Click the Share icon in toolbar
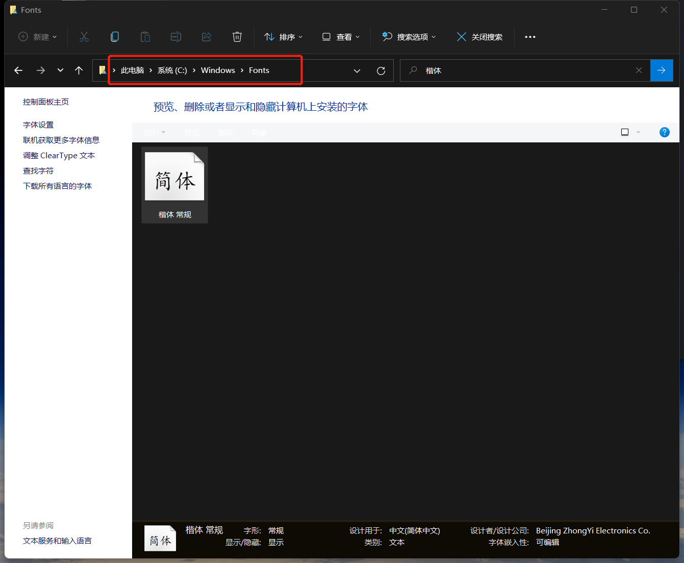684x563 pixels. point(207,37)
